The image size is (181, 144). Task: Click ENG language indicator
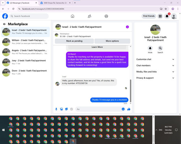160,130
